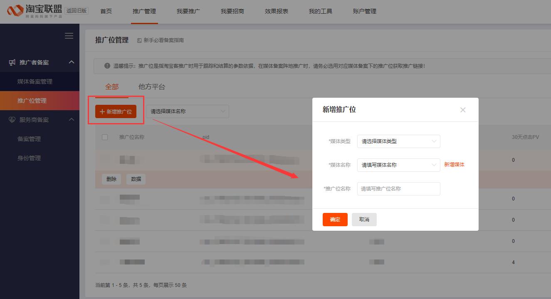The image size is (551, 299).
Task: Switch to the 他方平台 tab
Action: (x=151, y=86)
